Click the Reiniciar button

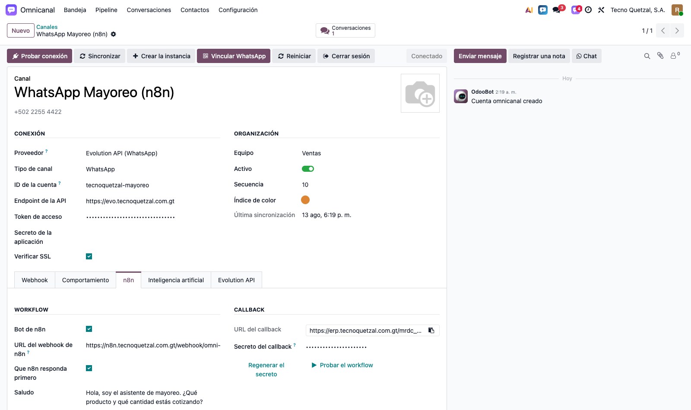(294, 56)
